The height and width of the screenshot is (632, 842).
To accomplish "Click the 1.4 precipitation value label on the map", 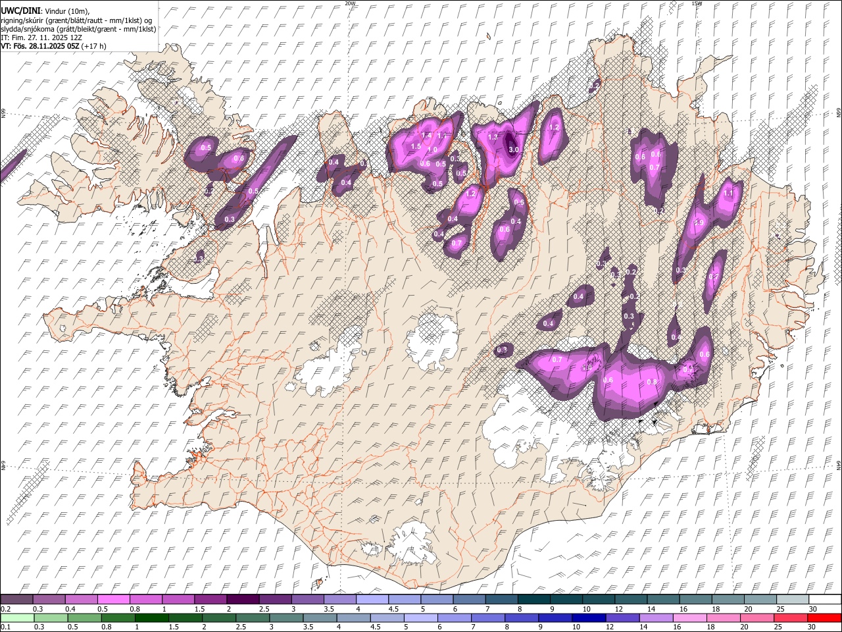I will coord(426,135).
